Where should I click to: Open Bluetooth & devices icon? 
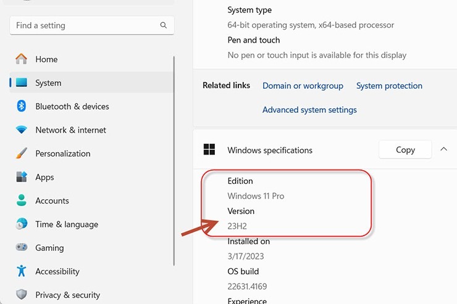[x=22, y=107]
